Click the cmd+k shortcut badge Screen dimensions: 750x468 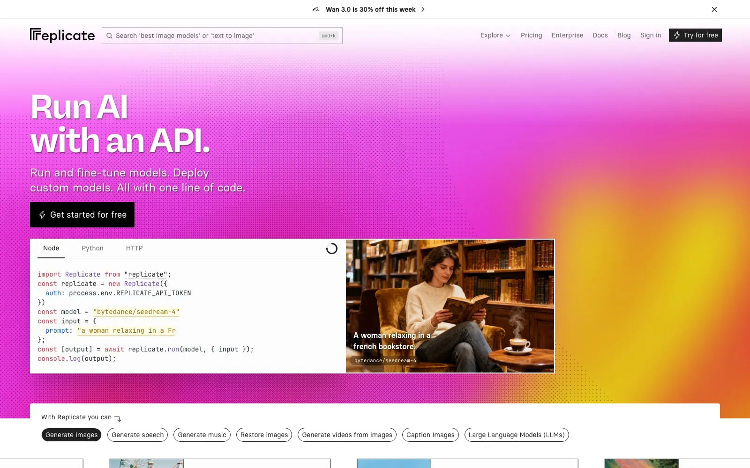click(x=329, y=36)
